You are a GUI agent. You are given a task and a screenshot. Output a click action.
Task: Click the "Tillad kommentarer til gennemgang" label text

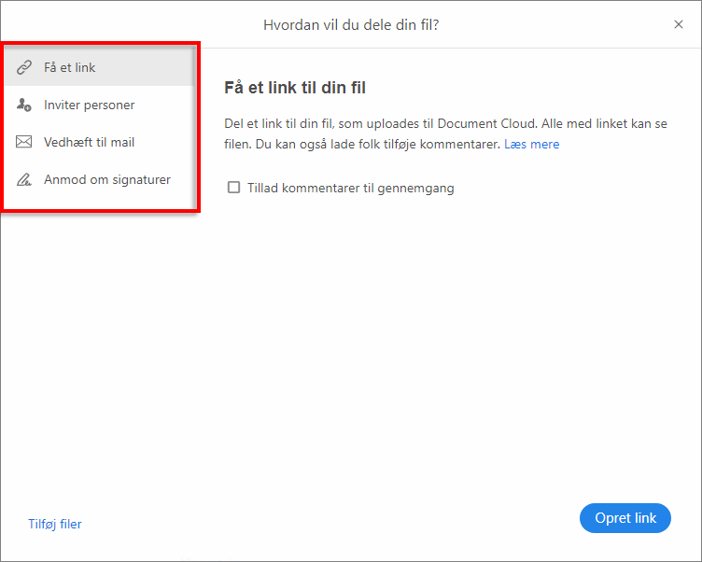(351, 188)
